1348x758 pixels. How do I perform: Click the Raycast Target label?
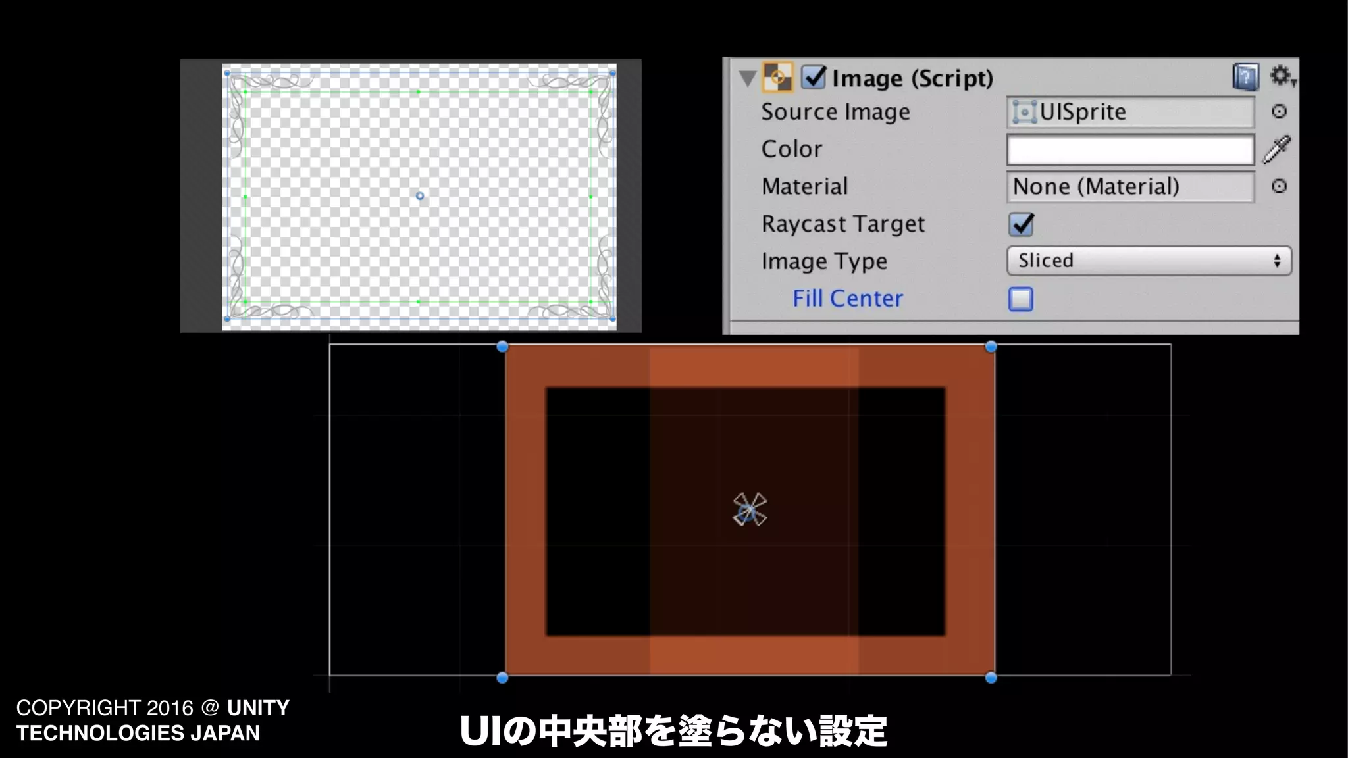coord(843,224)
